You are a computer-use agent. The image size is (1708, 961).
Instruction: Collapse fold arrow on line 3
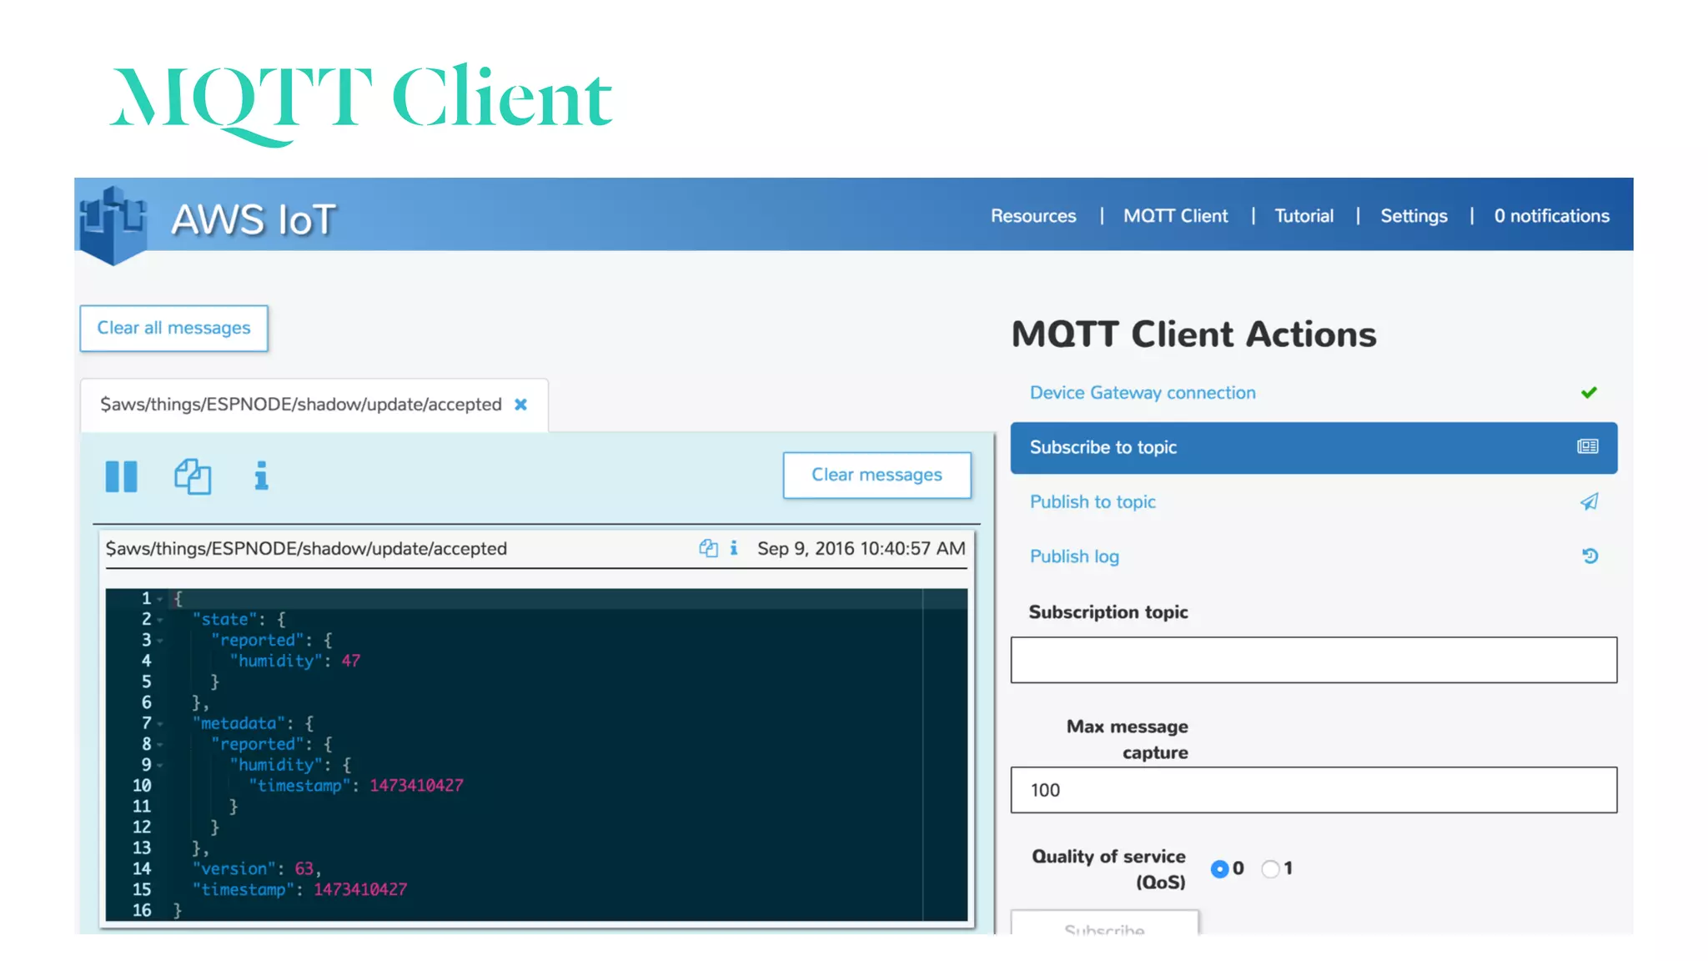(x=159, y=641)
